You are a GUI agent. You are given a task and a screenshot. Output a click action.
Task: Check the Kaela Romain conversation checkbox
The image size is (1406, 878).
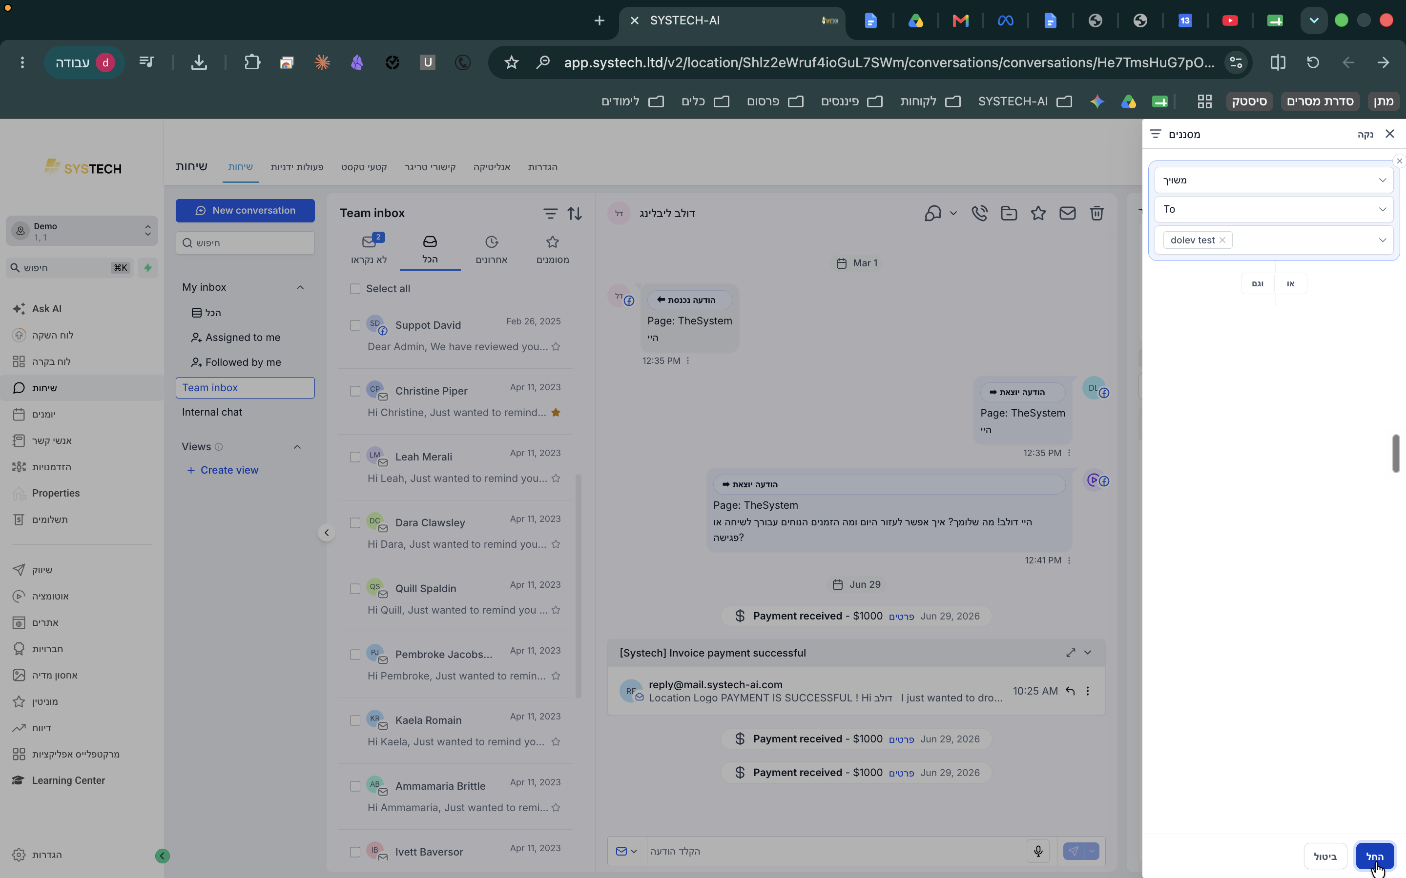355,720
